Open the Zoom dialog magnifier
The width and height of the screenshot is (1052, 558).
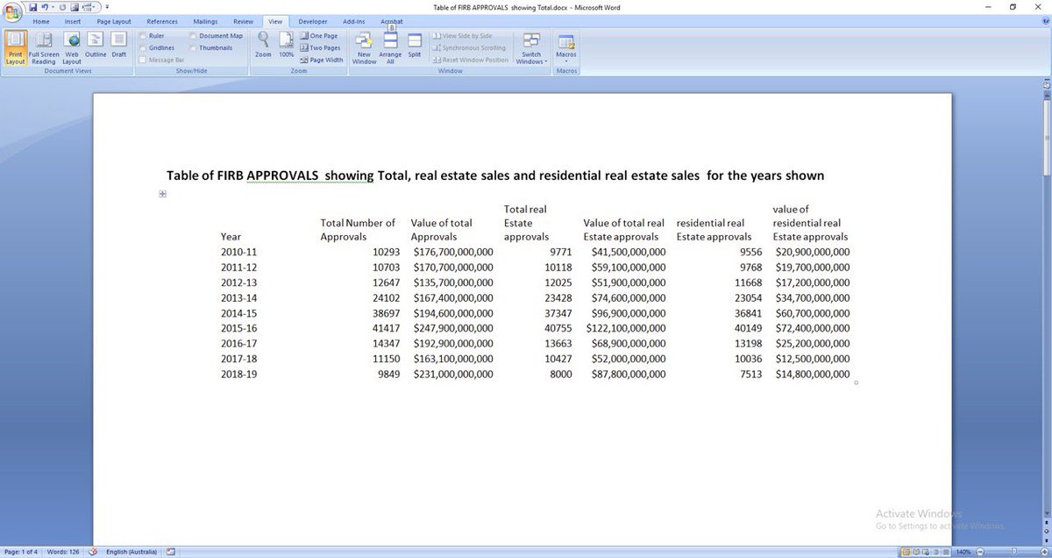tap(263, 45)
